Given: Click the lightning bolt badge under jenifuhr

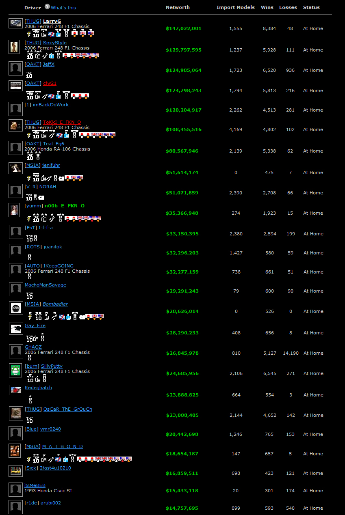Looking at the screenshot, I should click(x=29, y=178).
